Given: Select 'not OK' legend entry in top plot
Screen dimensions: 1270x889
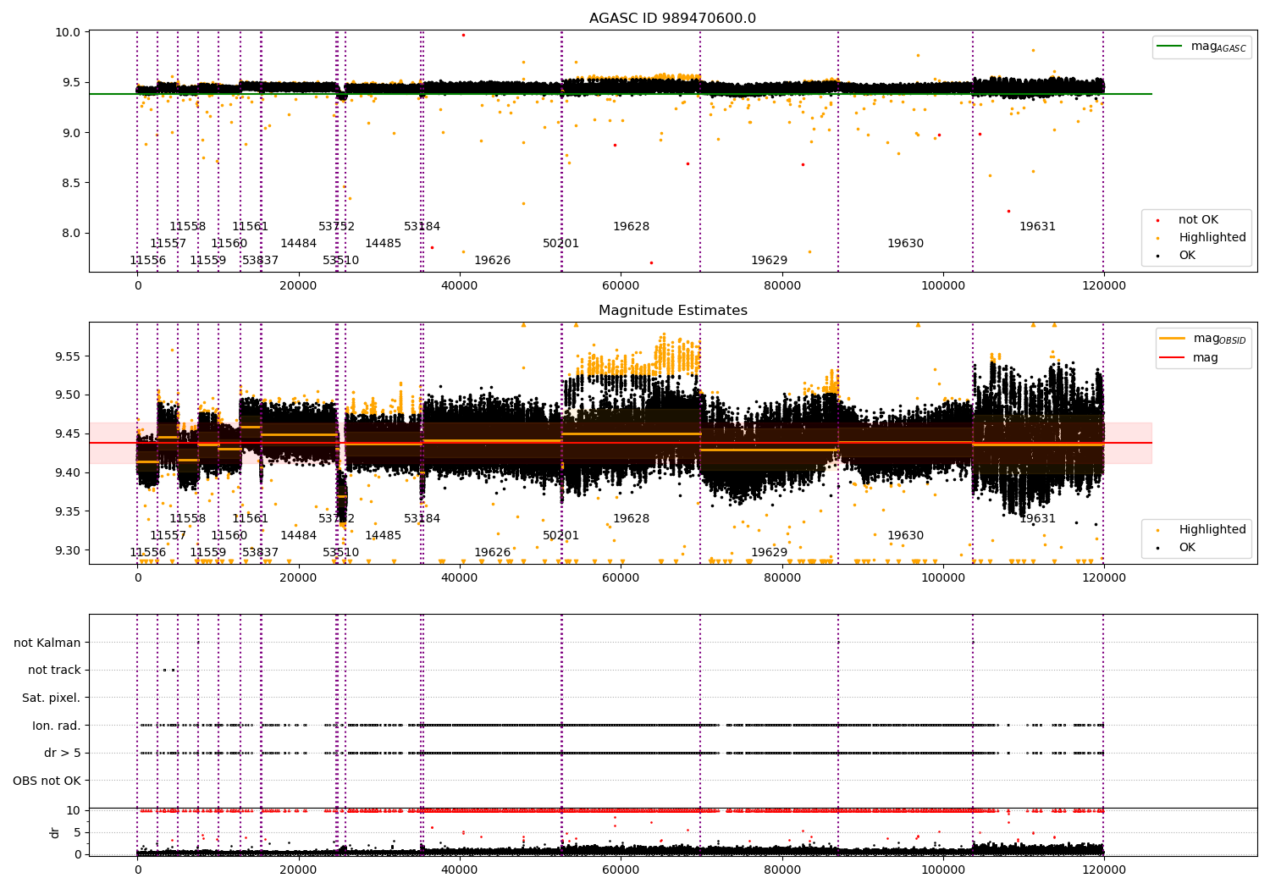Looking at the screenshot, I should pyautogui.click(x=1198, y=220).
